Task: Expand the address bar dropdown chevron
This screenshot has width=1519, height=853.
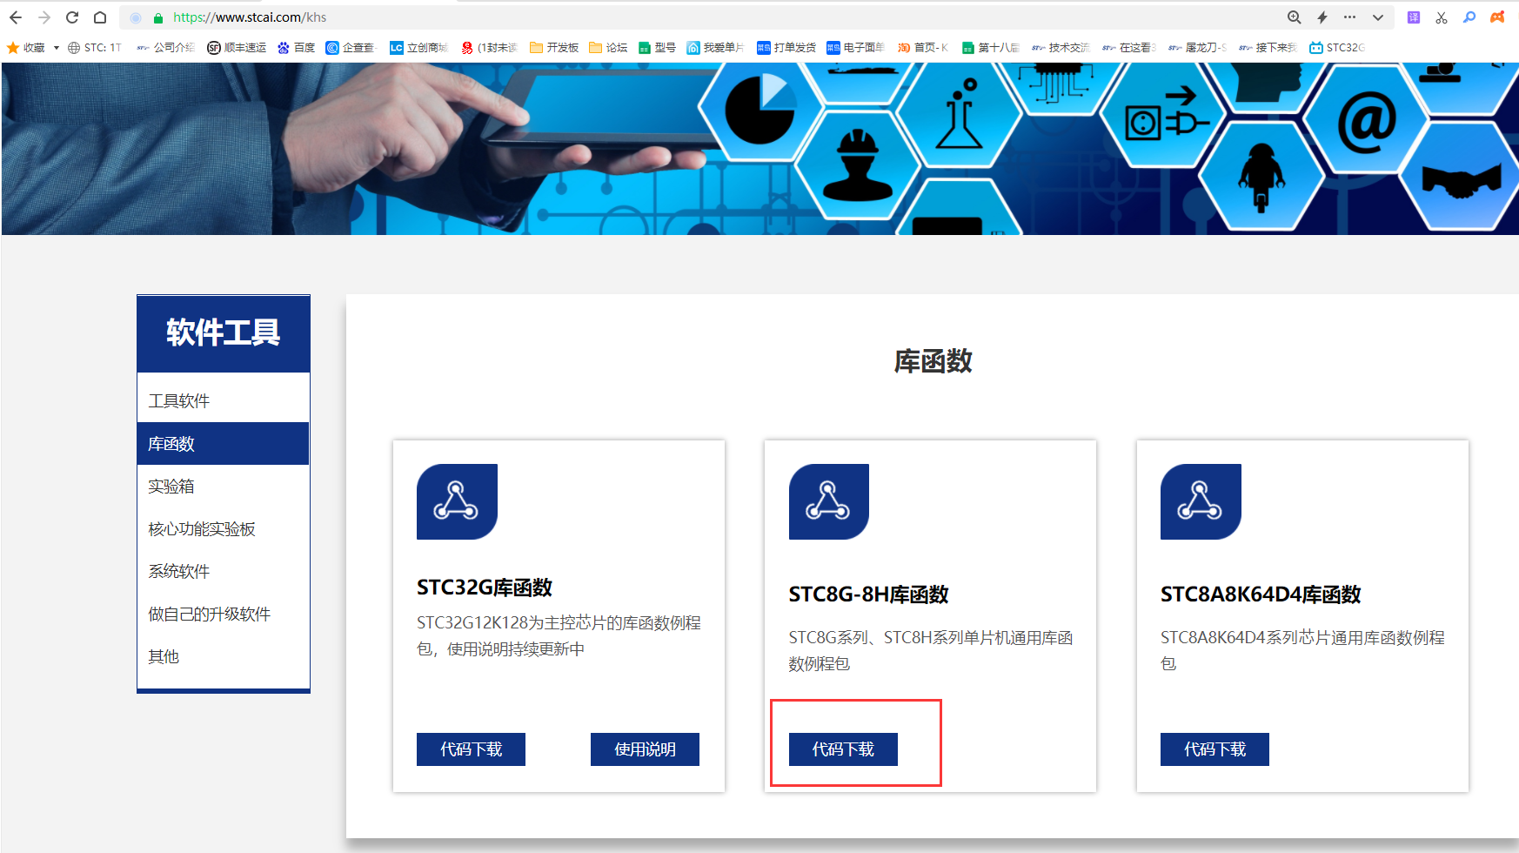Action: pos(1378,17)
